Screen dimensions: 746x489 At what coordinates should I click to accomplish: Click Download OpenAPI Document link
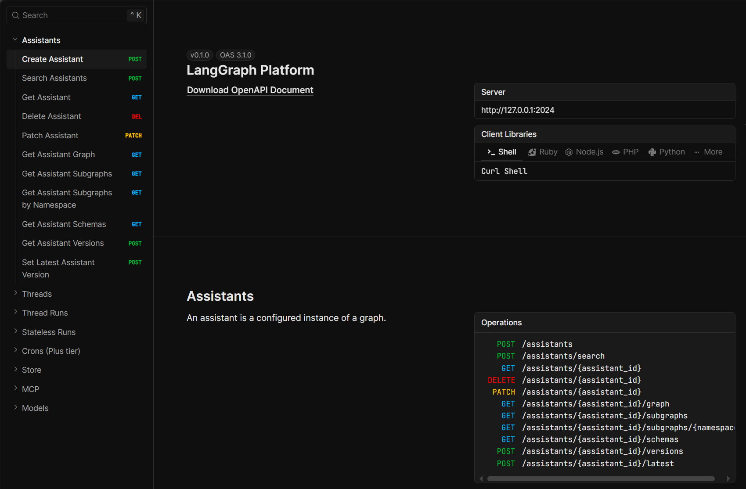click(250, 90)
